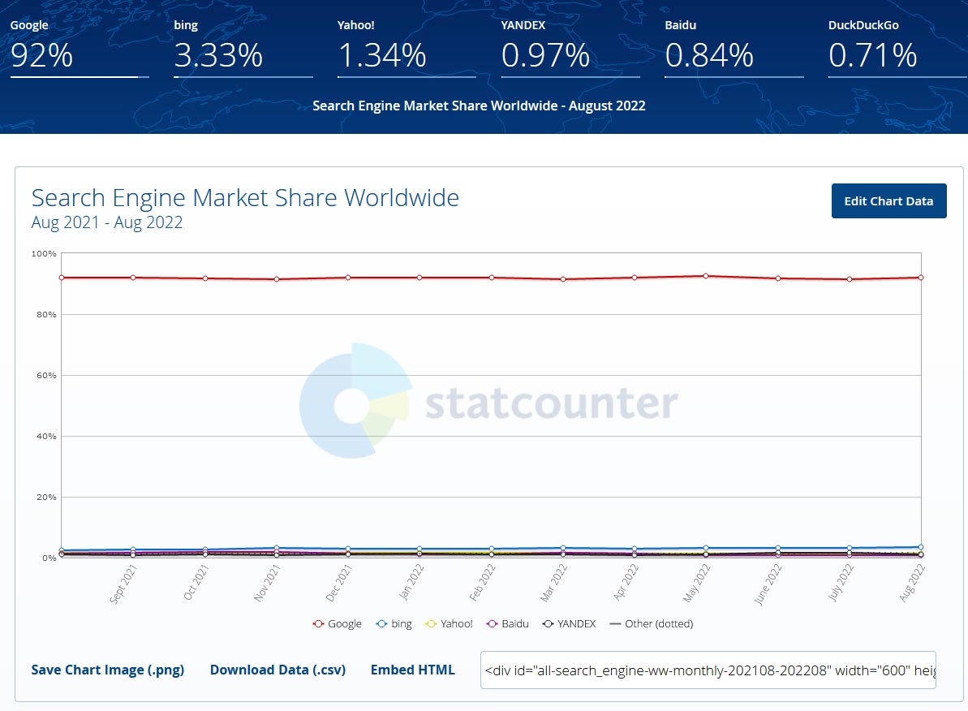Click the banner caption Search Engine Market Share Worldwide - August 2022
The image size is (968, 711).
pos(479,106)
